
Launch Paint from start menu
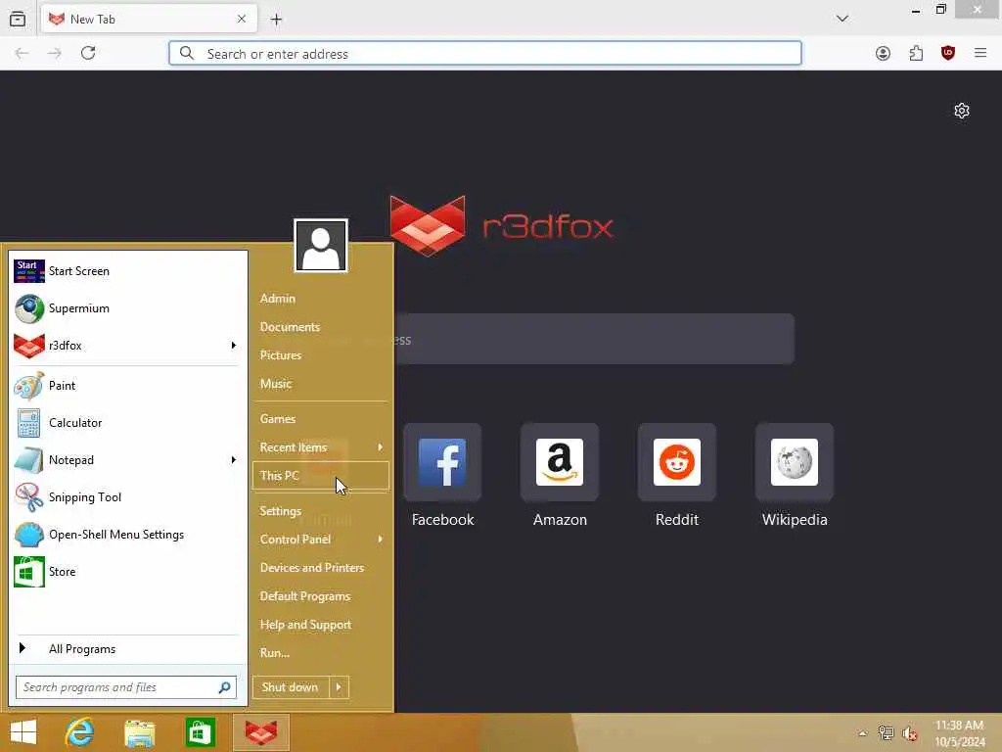click(127, 386)
